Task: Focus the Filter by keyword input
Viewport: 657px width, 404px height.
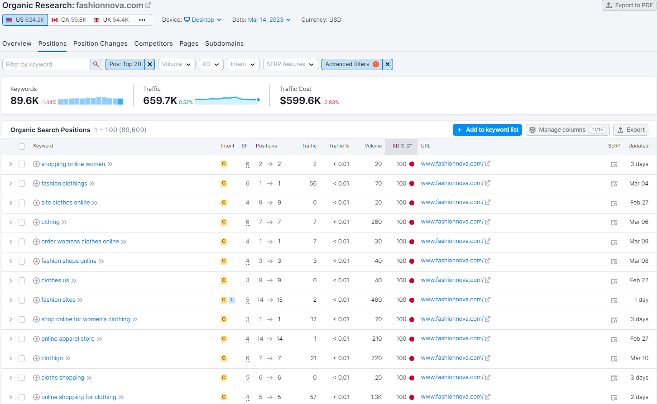Action: (x=46, y=64)
